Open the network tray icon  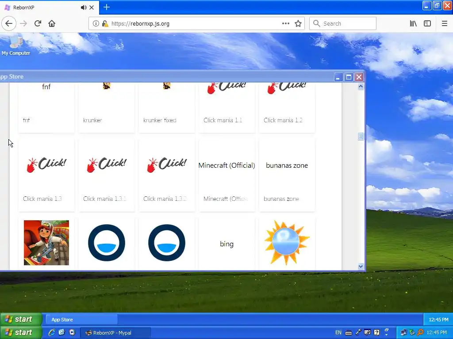tap(403, 332)
